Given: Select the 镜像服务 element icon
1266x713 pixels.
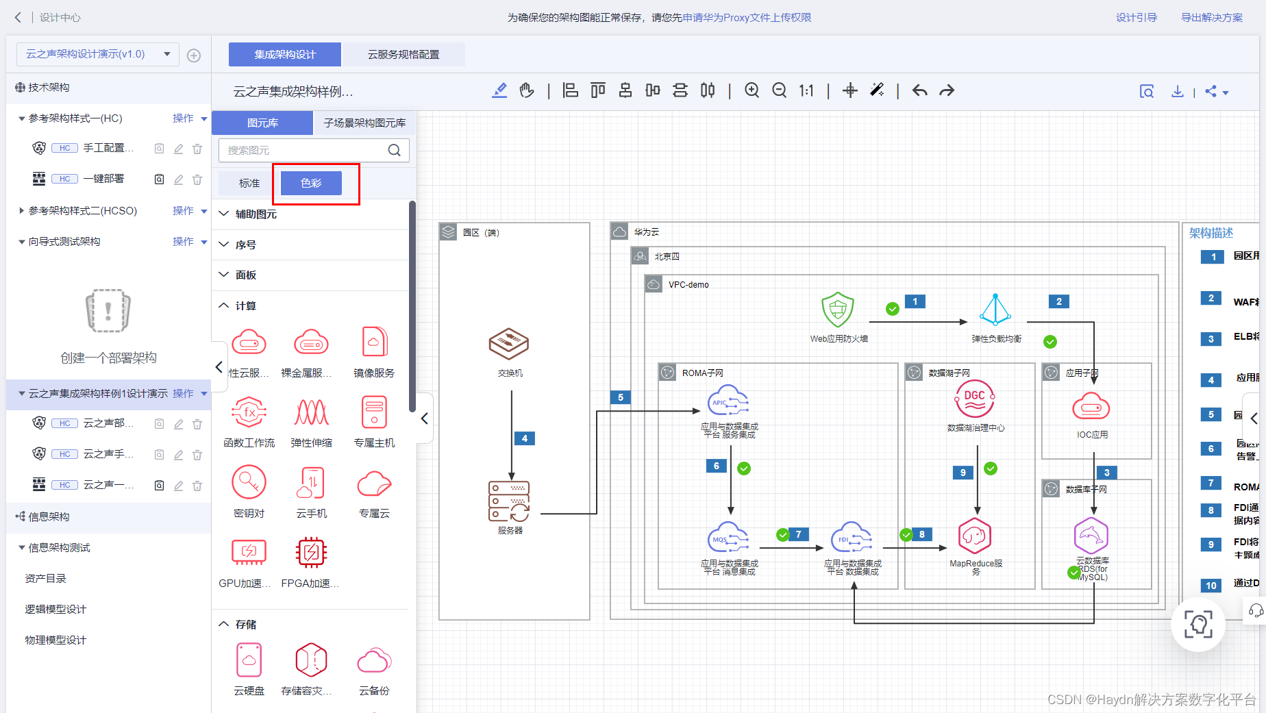Looking at the screenshot, I should pyautogui.click(x=374, y=342).
